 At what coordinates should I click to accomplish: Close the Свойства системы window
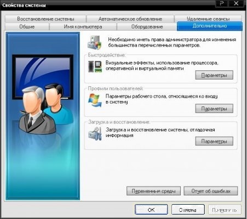tap(237, 3)
